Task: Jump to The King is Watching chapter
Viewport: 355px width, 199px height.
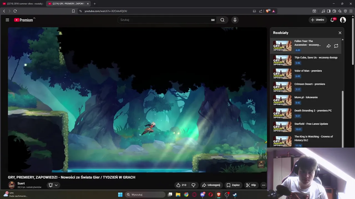Action: pos(306,141)
